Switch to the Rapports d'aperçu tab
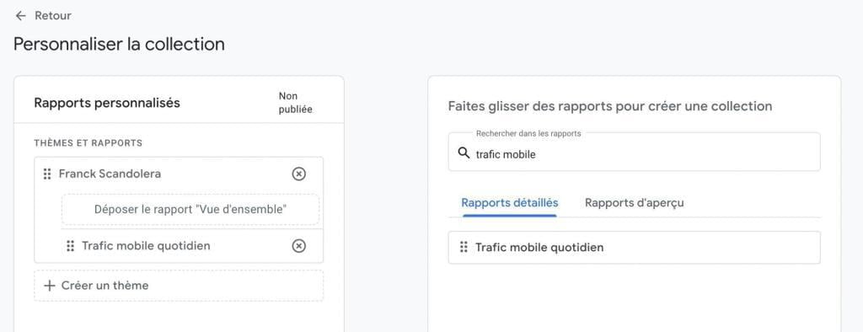Image resolution: width=863 pixels, height=332 pixels. point(634,202)
